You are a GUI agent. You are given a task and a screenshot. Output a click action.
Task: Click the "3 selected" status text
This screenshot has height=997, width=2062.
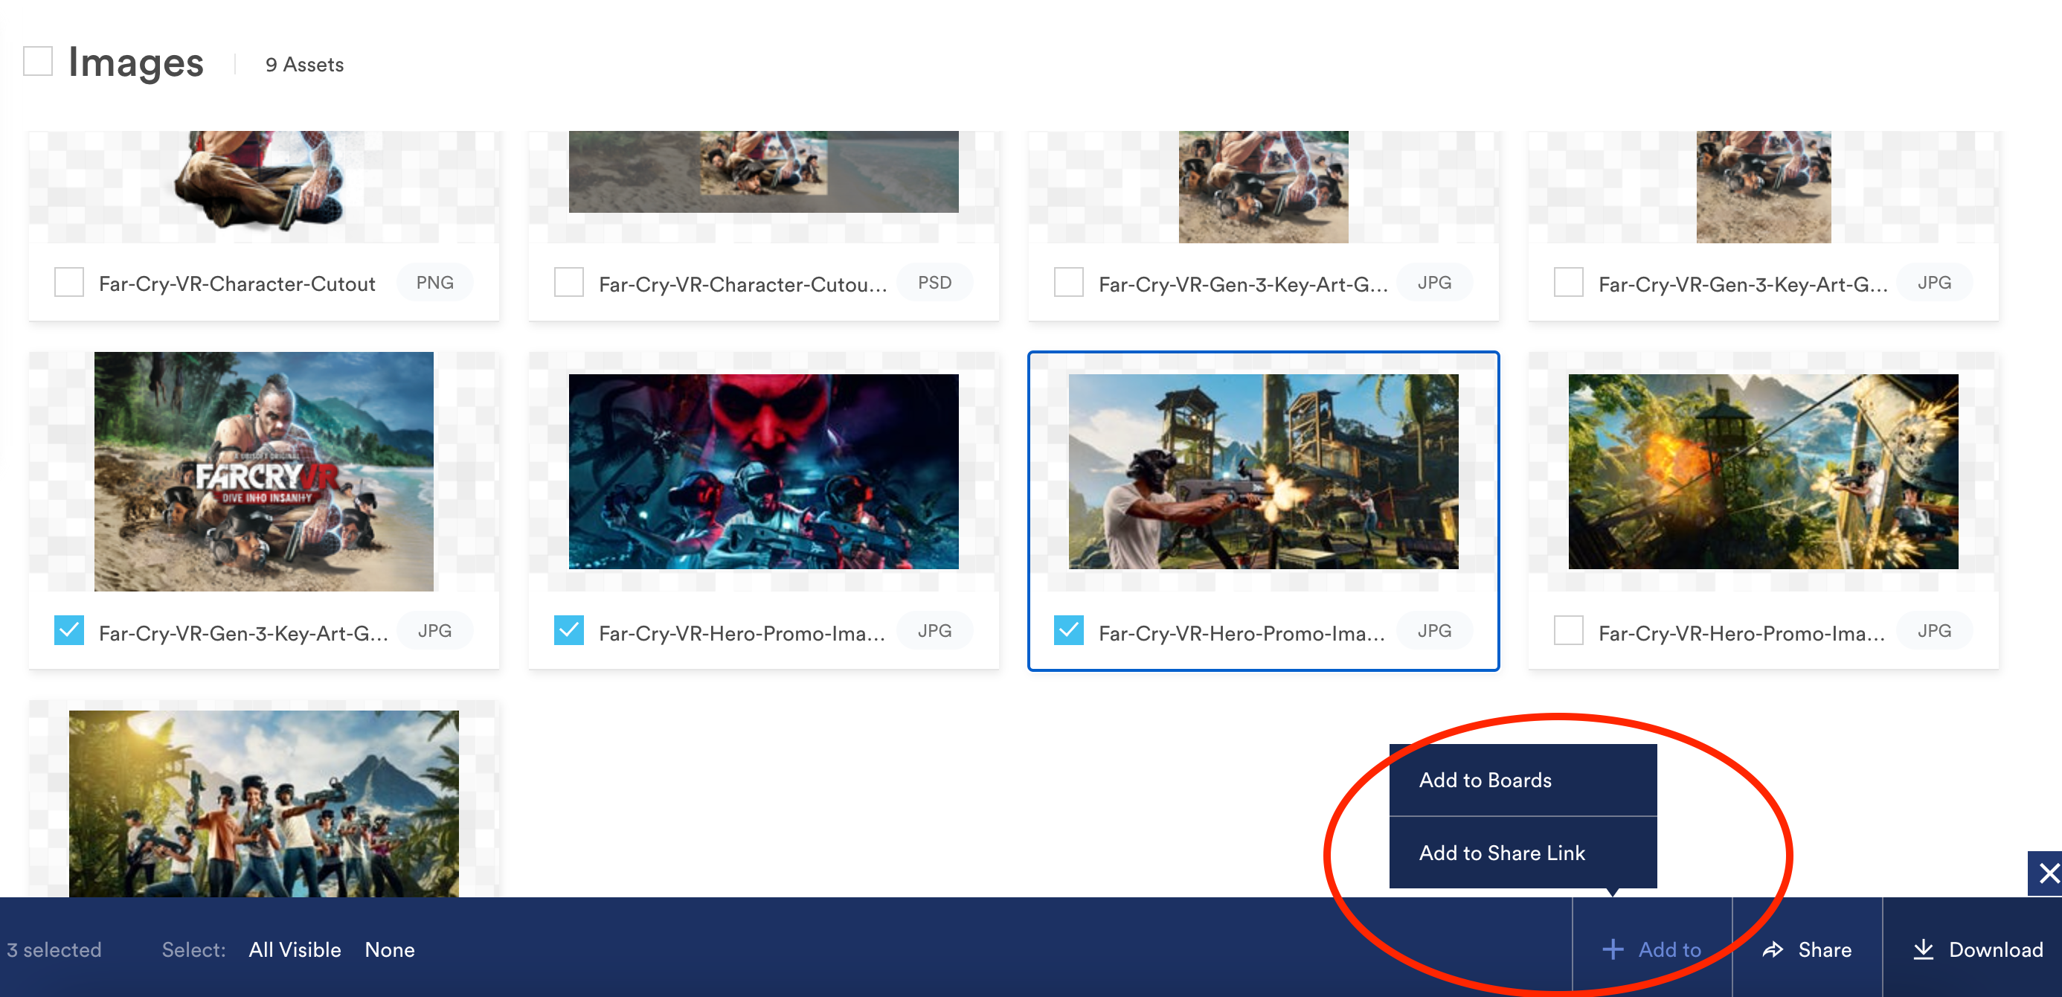pyautogui.click(x=54, y=949)
